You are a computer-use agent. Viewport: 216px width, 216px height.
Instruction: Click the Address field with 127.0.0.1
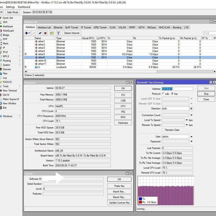[177, 89]
